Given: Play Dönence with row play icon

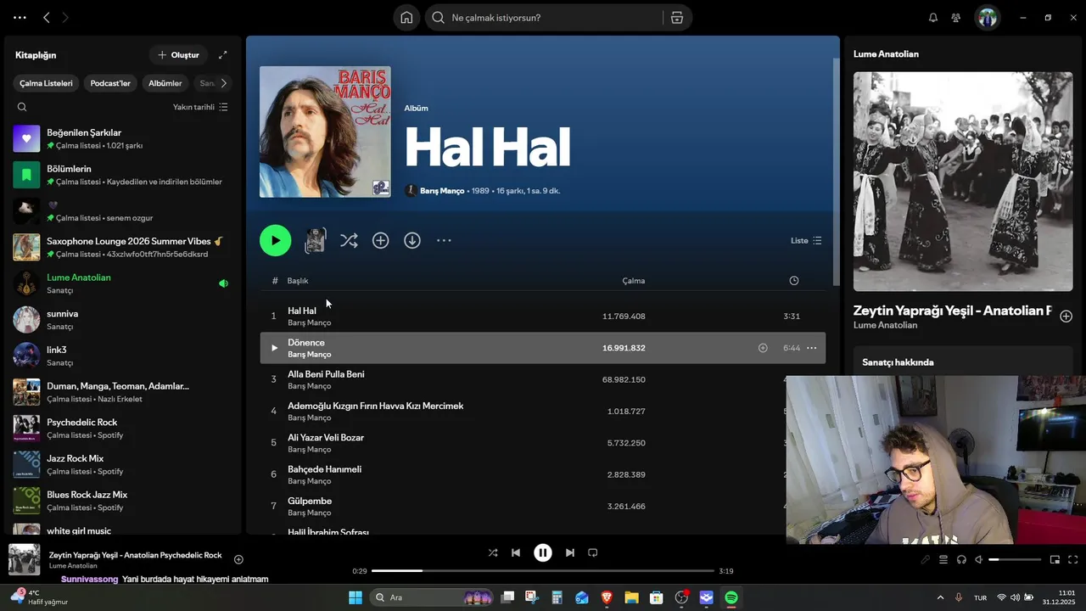Looking at the screenshot, I should pyautogui.click(x=274, y=348).
